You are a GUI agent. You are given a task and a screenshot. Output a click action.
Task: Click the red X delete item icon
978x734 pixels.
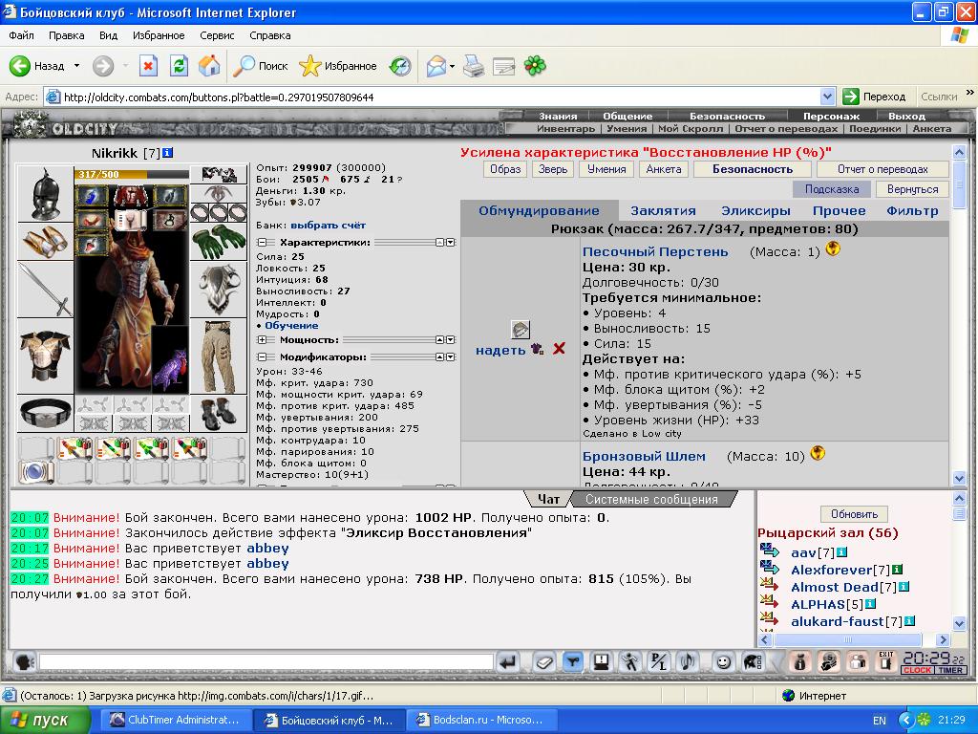(x=559, y=349)
